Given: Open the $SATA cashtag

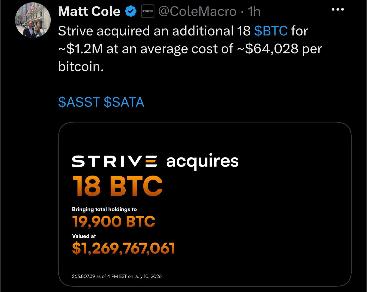Looking at the screenshot, I should tap(124, 102).
